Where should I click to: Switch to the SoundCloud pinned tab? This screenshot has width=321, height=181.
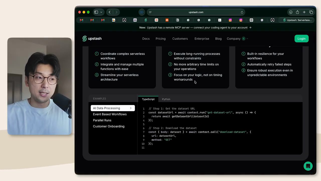167,20
